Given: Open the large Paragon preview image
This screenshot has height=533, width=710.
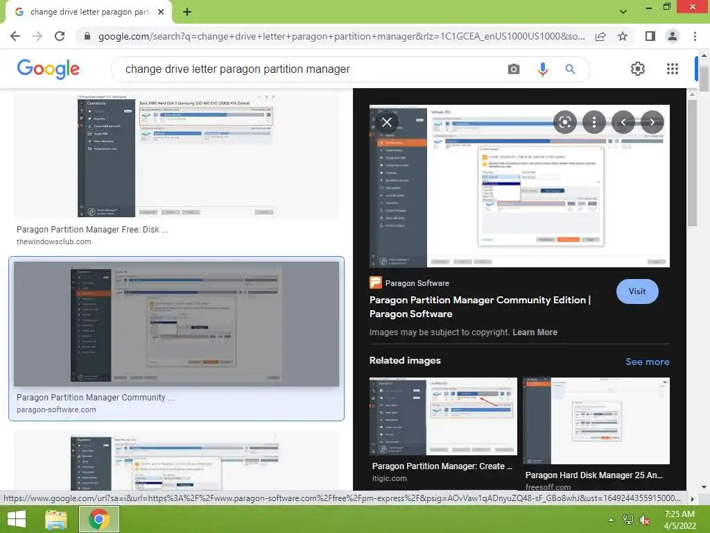Looking at the screenshot, I should 519,186.
